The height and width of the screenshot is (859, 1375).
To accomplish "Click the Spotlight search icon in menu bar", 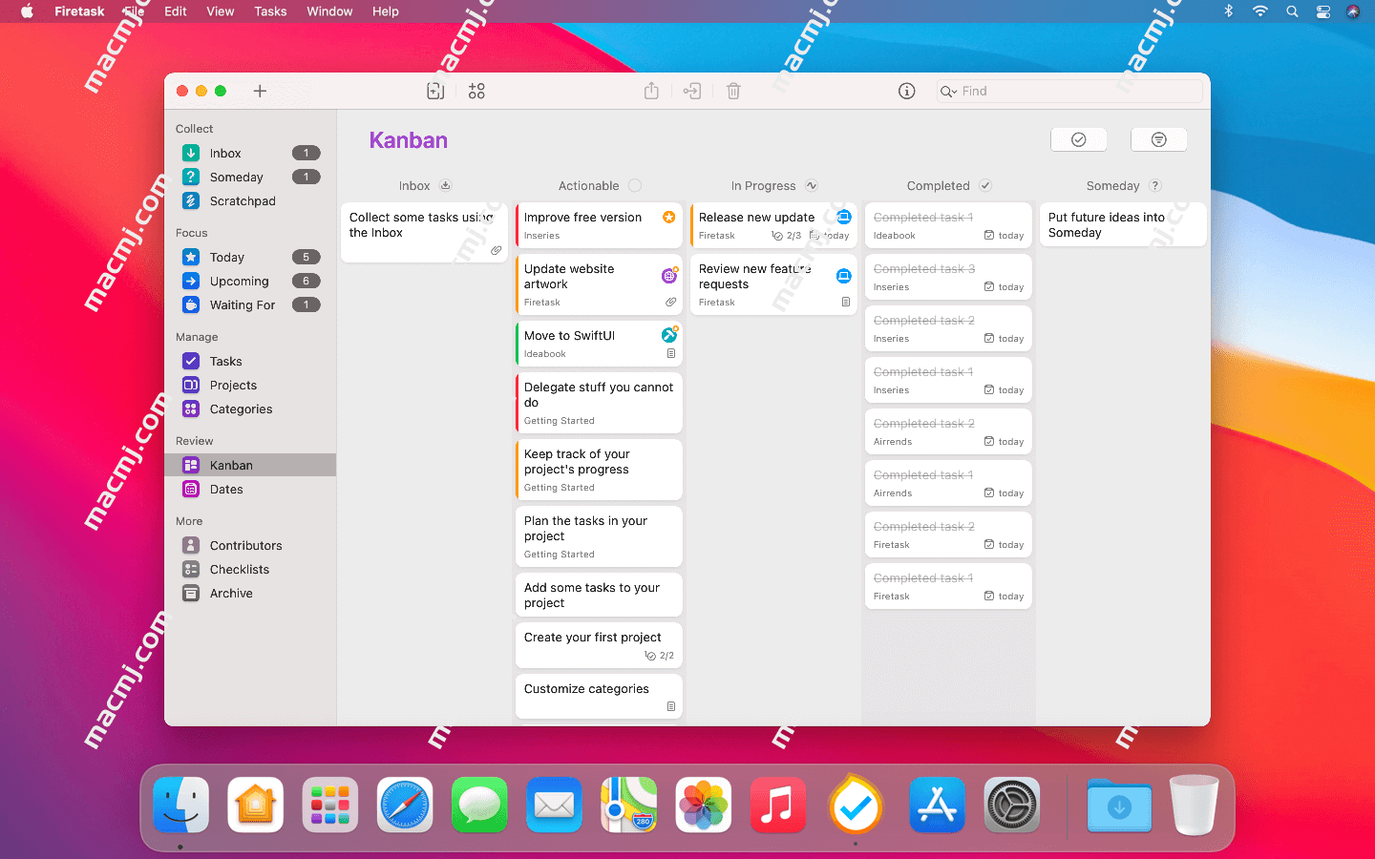I will pos(1292,11).
